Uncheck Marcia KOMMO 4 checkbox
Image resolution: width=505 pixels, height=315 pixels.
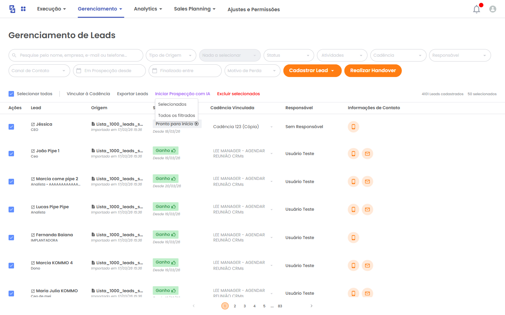11,266
